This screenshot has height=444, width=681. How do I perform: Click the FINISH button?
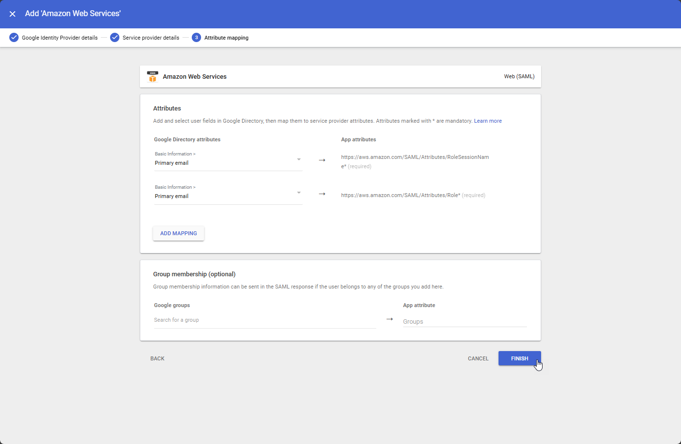tap(520, 358)
